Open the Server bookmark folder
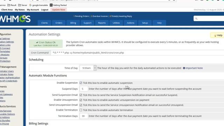This screenshot has width=224, height=126. (22, 5)
